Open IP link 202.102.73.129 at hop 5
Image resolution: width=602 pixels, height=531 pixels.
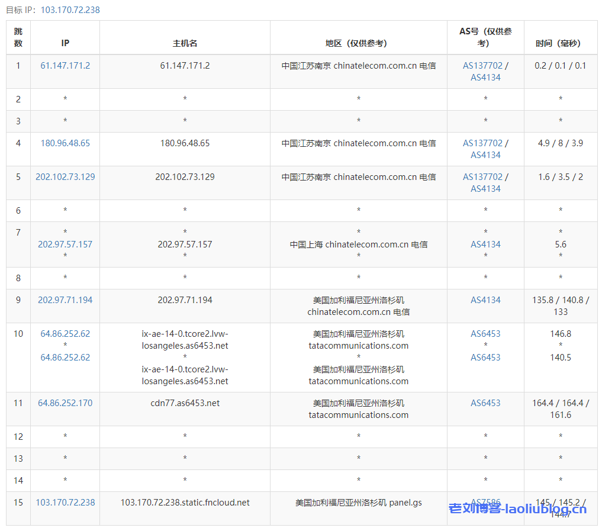point(65,176)
